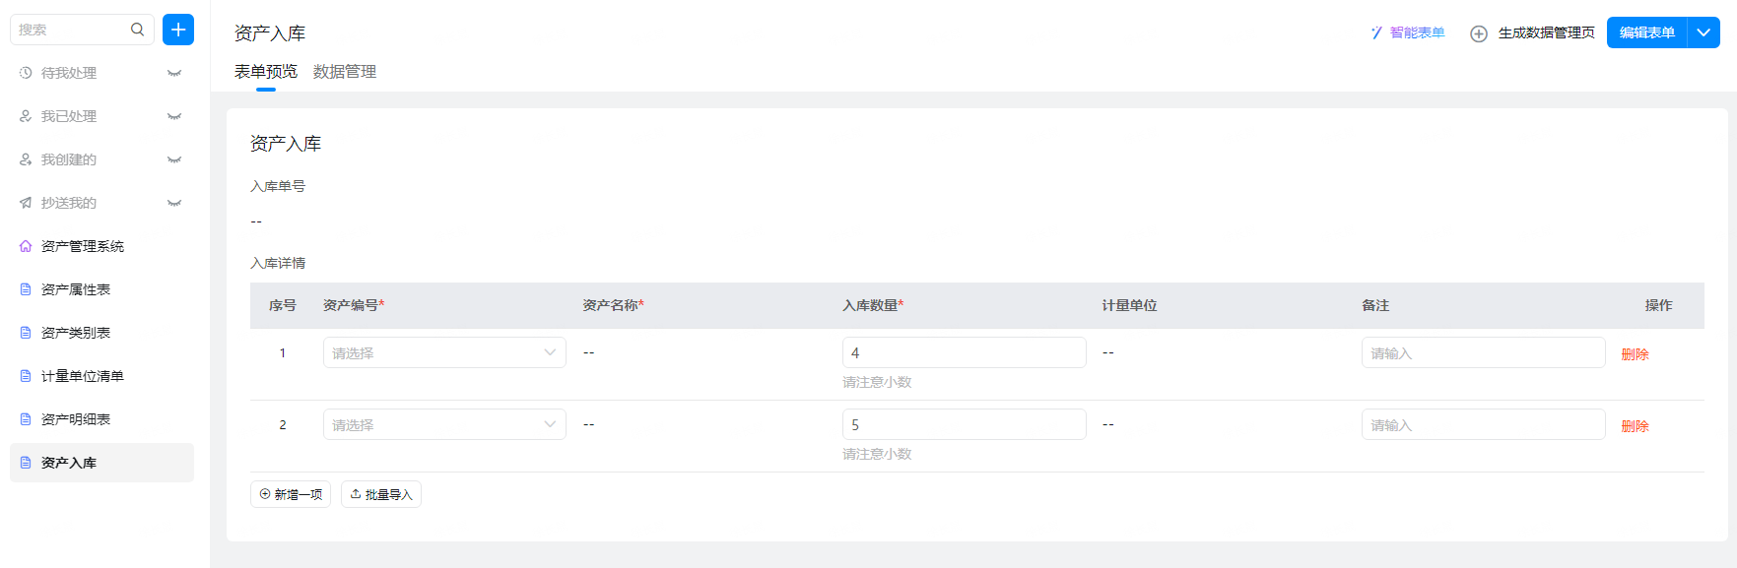Click the document icon next to 资产明细表
The width and height of the screenshot is (1737, 568).
26,419
